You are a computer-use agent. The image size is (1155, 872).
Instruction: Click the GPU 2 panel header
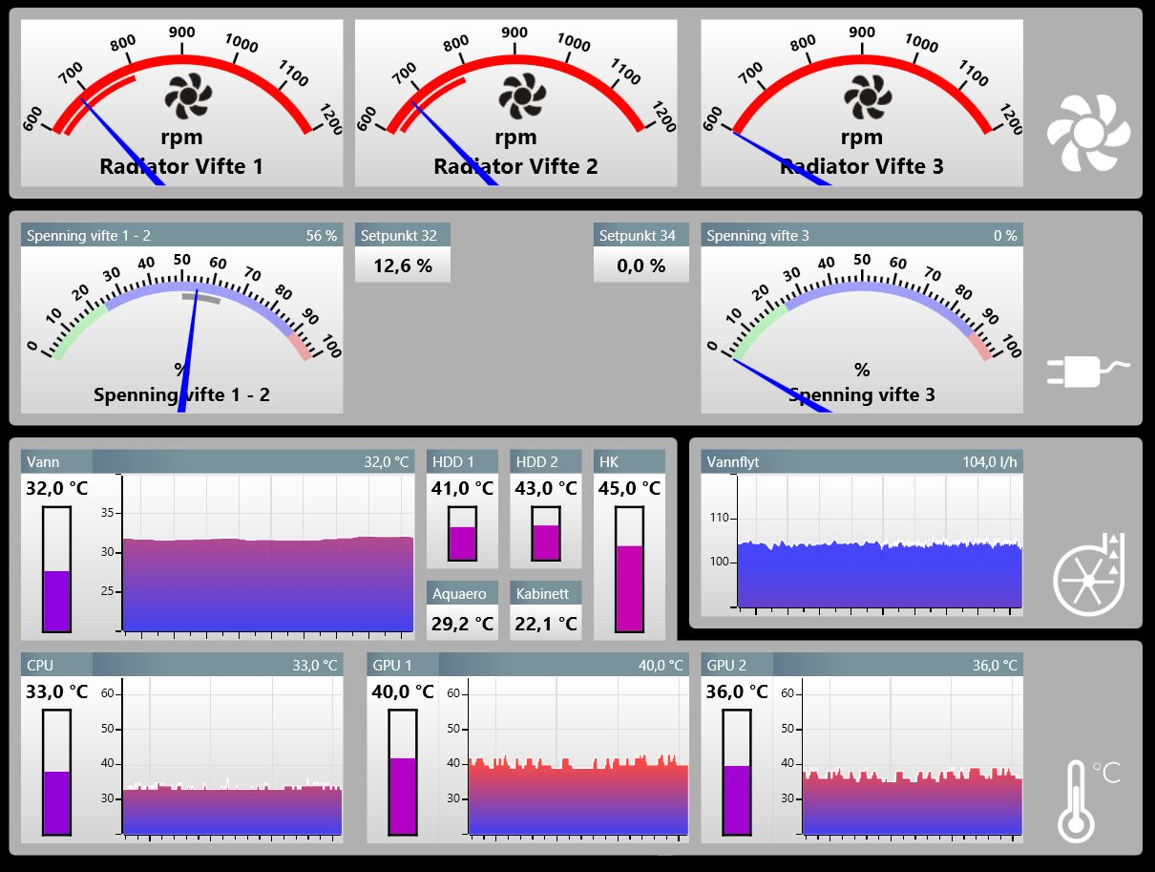862,665
